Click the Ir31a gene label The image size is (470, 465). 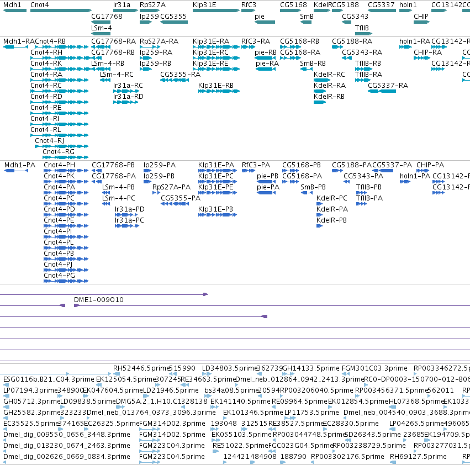tap(122, 5)
